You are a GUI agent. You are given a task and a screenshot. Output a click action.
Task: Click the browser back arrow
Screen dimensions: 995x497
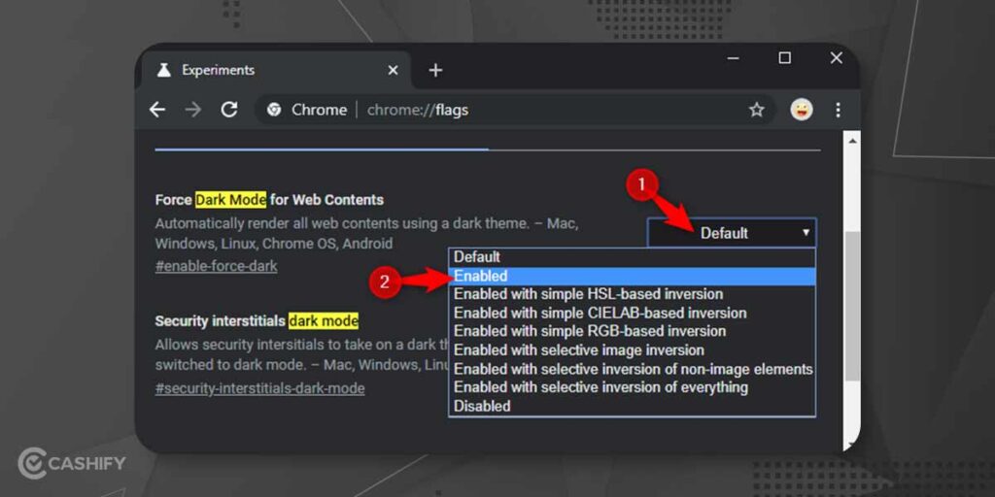coord(157,110)
